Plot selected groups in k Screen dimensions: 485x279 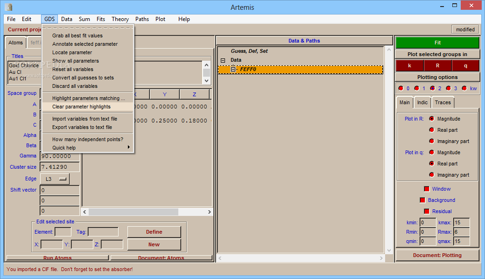click(409, 65)
